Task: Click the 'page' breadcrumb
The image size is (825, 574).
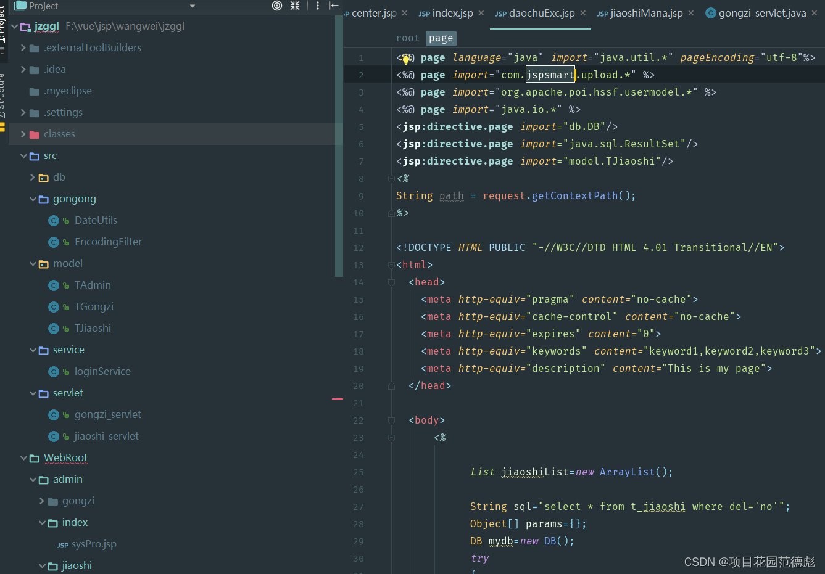Action: (x=441, y=38)
